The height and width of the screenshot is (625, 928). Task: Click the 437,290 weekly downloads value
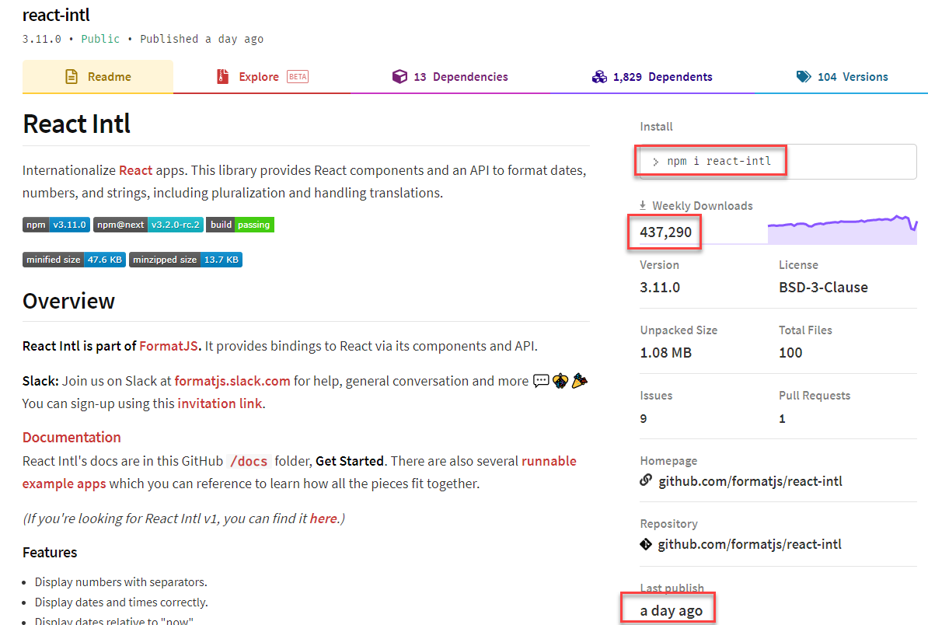pyautogui.click(x=665, y=232)
